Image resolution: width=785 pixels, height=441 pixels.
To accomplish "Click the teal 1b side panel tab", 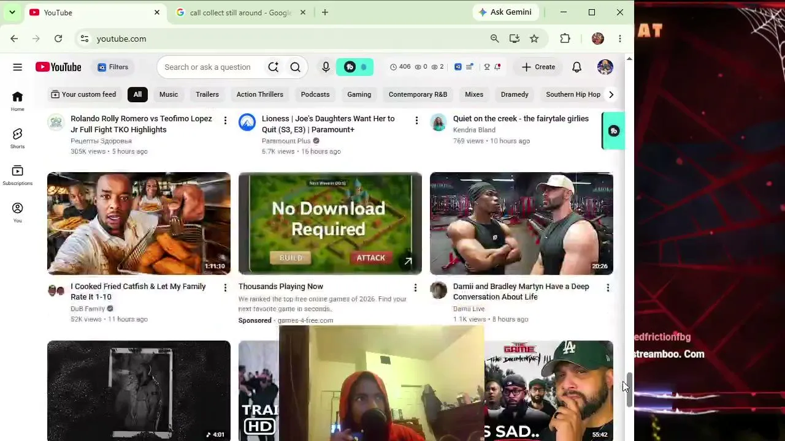I will pos(613,130).
